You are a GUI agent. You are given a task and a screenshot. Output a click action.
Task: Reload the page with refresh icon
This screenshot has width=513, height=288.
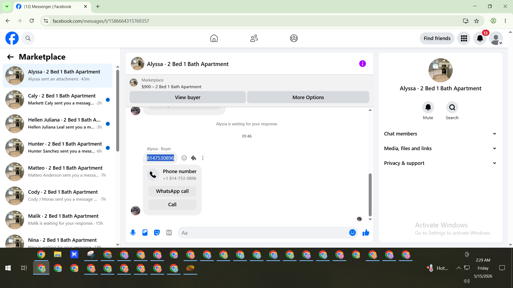click(32, 21)
